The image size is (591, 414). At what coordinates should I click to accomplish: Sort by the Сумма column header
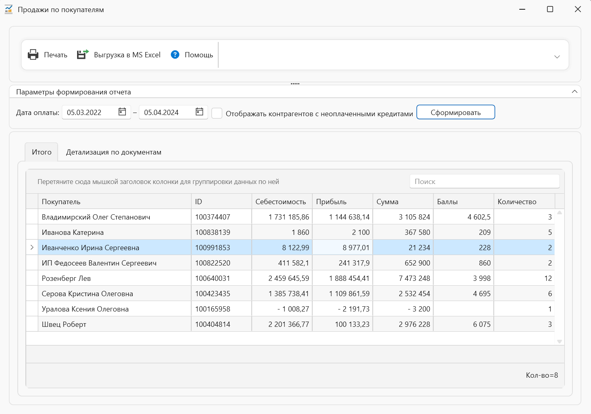403,201
